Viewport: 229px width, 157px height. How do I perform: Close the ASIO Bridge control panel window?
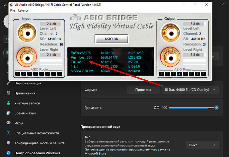click(206, 5)
